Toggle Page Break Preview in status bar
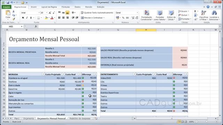This screenshot has height=125, width=223. pos(186,122)
